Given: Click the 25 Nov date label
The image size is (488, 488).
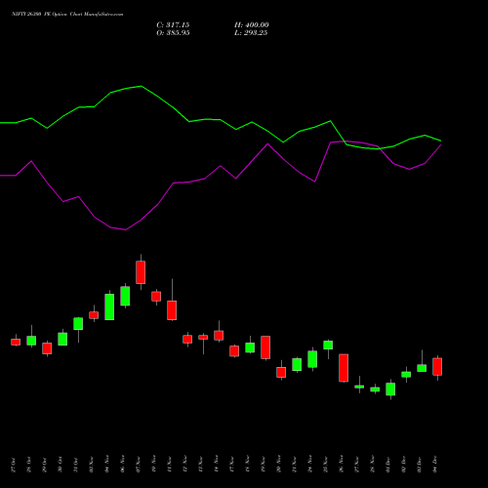Looking at the screenshot, I should [x=326, y=465].
